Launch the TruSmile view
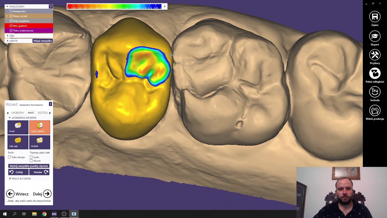Viewport: 387px width, 218px height. tap(375, 92)
